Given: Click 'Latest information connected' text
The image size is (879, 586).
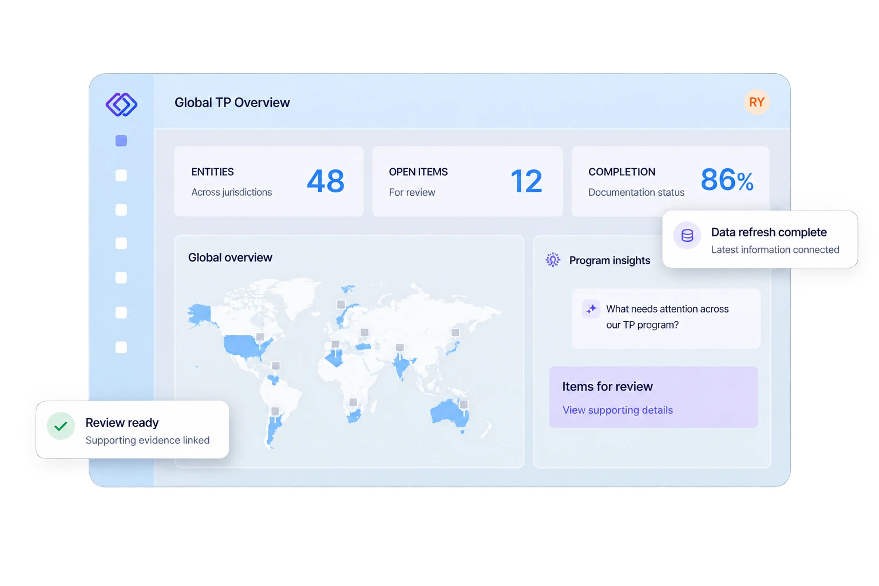Looking at the screenshot, I should point(775,250).
